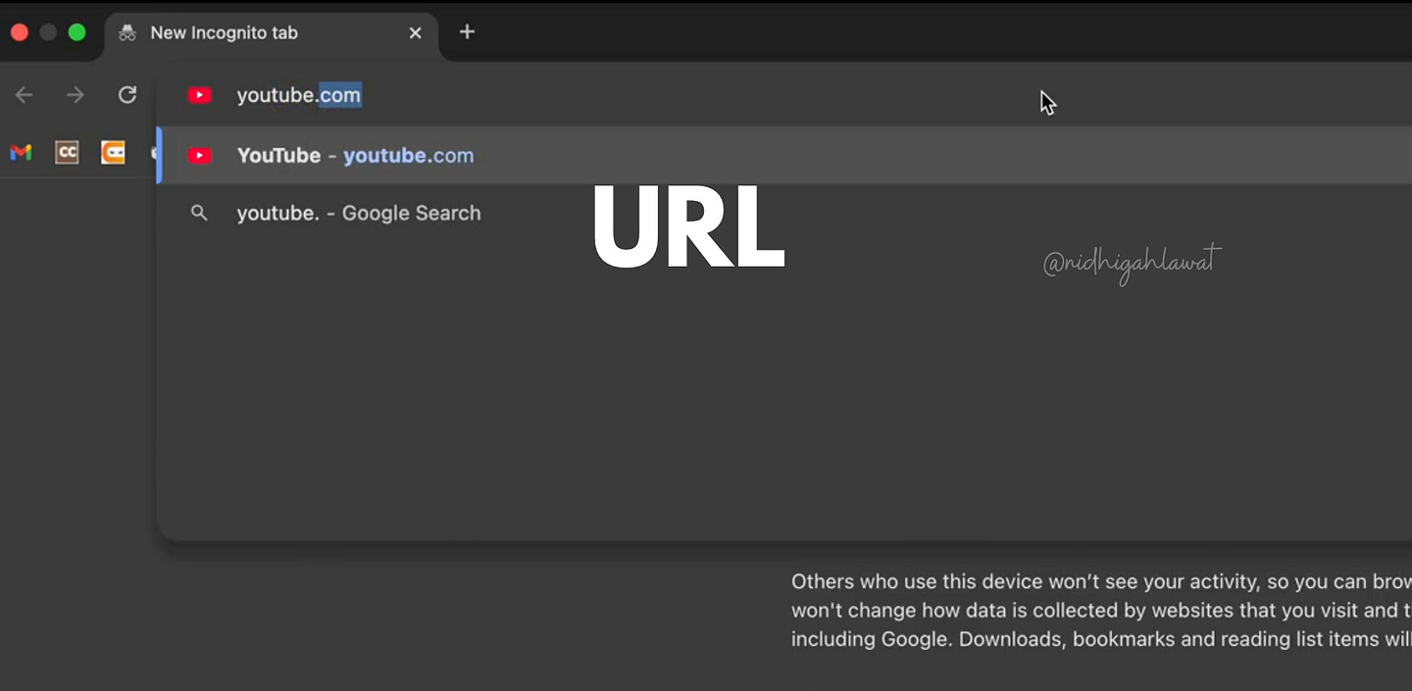Reload the current page
This screenshot has width=1412, height=691.
[127, 95]
